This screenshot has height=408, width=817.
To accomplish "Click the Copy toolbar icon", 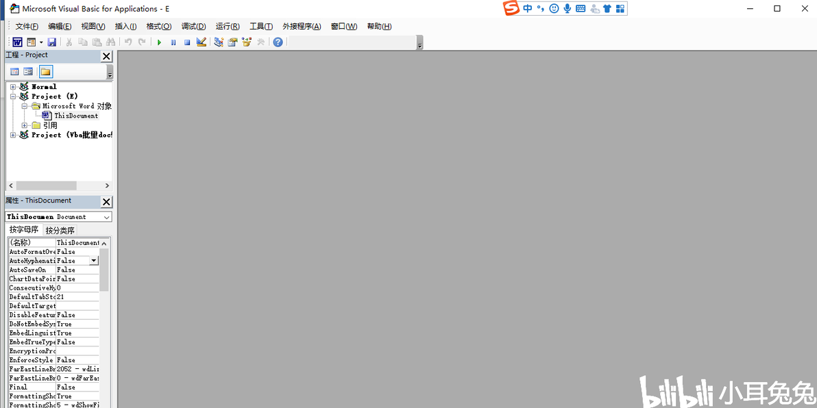I will coord(82,42).
